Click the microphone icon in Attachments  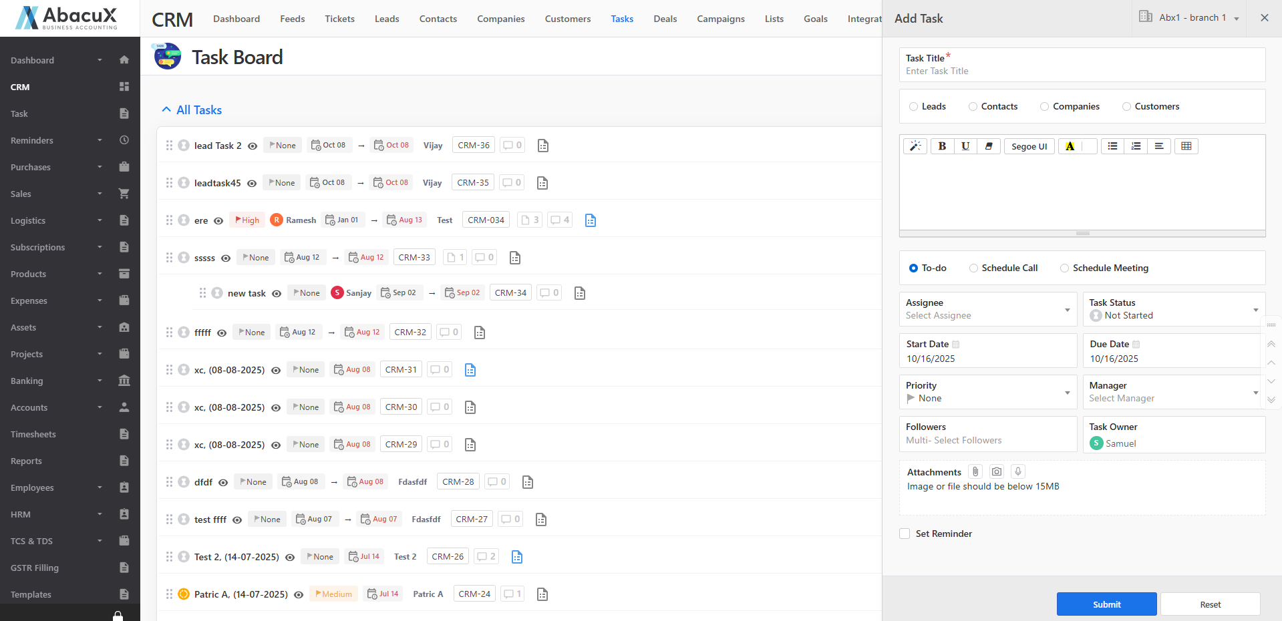tap(1018, 471)
